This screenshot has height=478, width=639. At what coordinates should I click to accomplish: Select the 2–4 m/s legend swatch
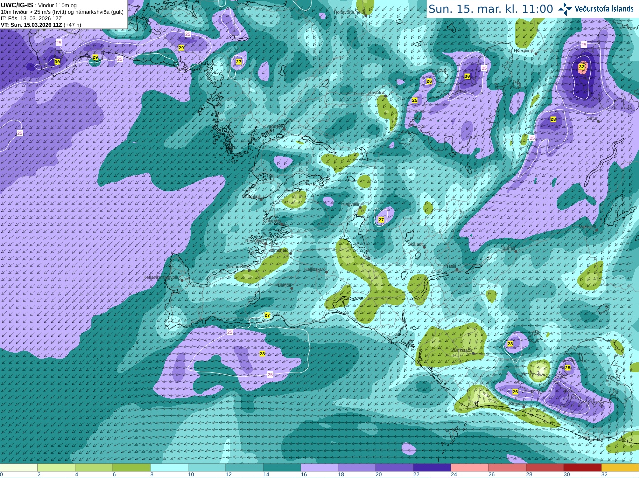(56, 467)
